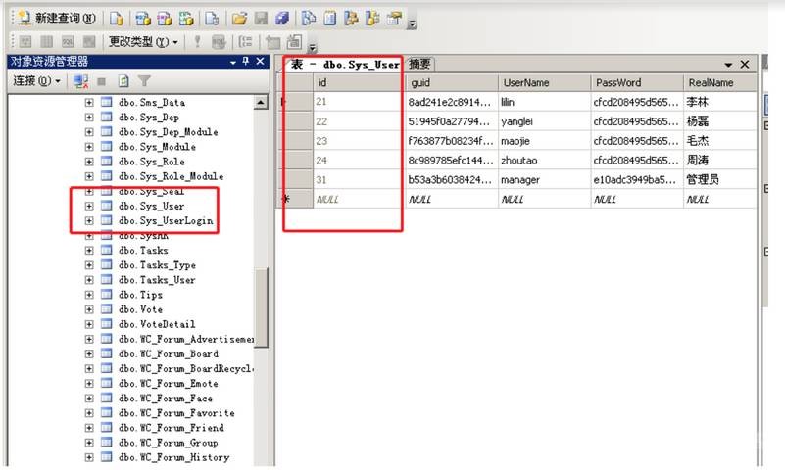
Task: Click the New Query (新建查询) button
Action: [57, 19]
